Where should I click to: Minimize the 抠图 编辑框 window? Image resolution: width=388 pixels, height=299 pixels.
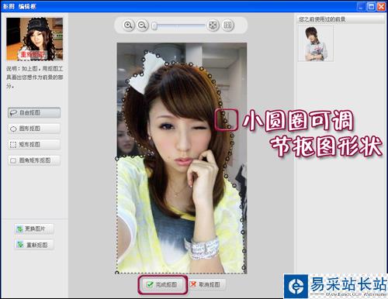tap(362, 6)
